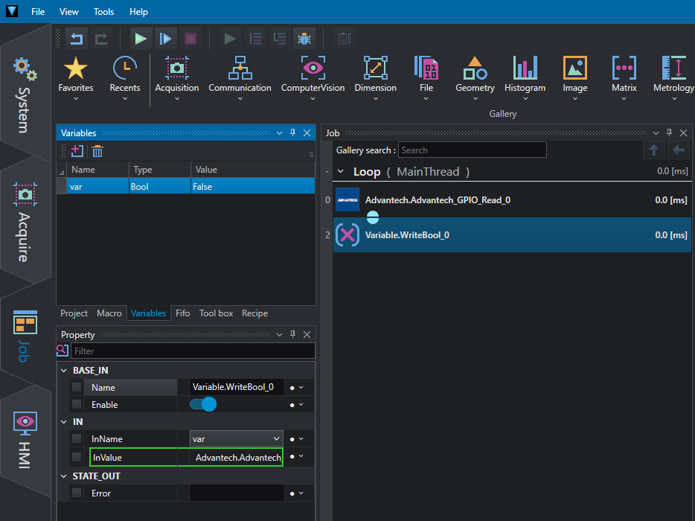
Task: Click the undo arrow in toolbar
Action: click(76, 38)
